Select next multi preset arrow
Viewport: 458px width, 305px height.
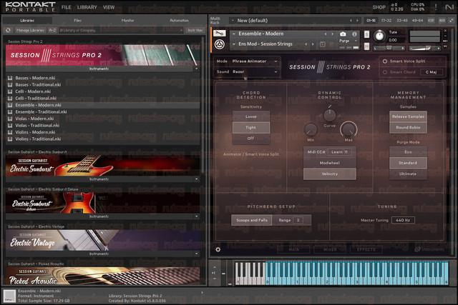click(357, 21)
